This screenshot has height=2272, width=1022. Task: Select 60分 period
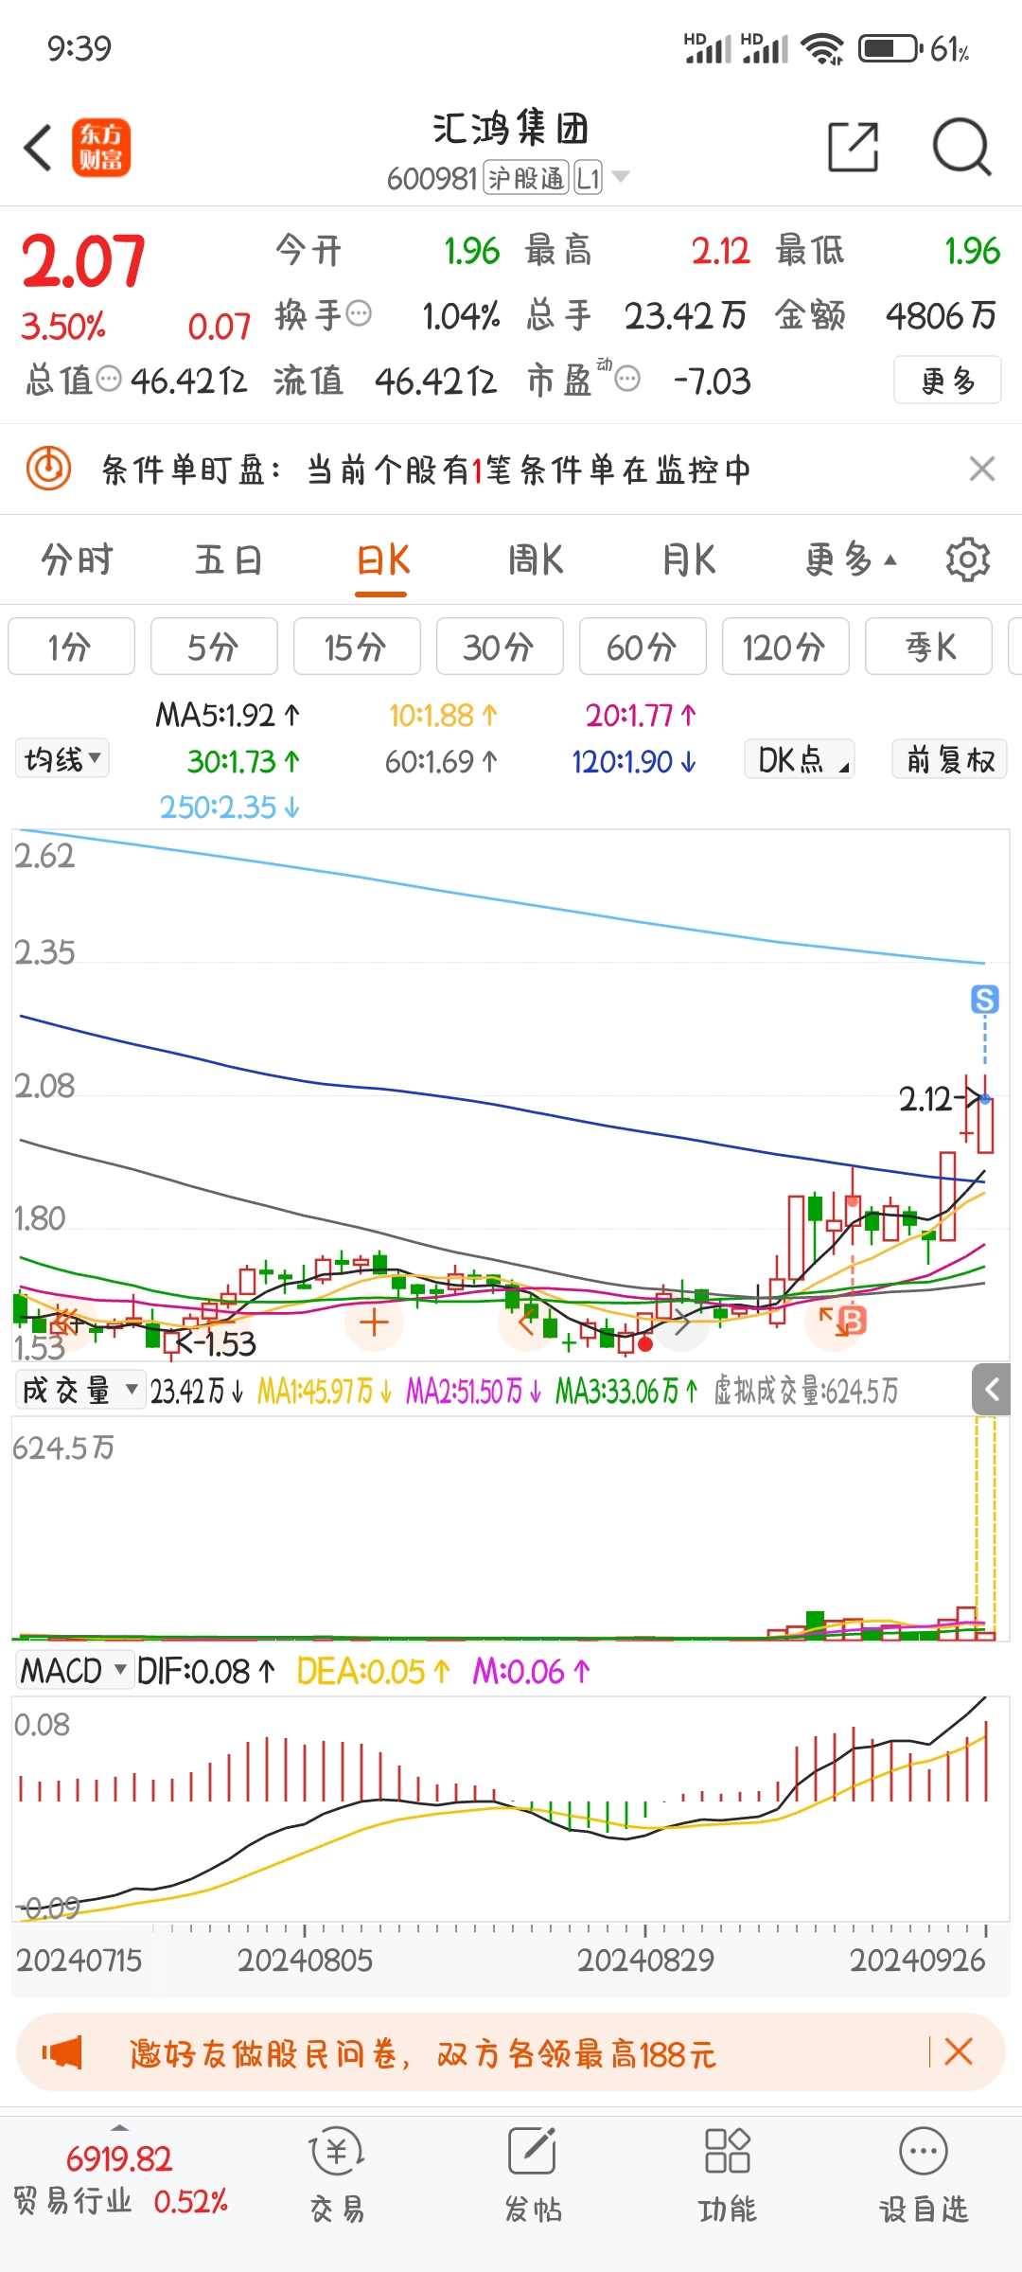click(643, 647)
